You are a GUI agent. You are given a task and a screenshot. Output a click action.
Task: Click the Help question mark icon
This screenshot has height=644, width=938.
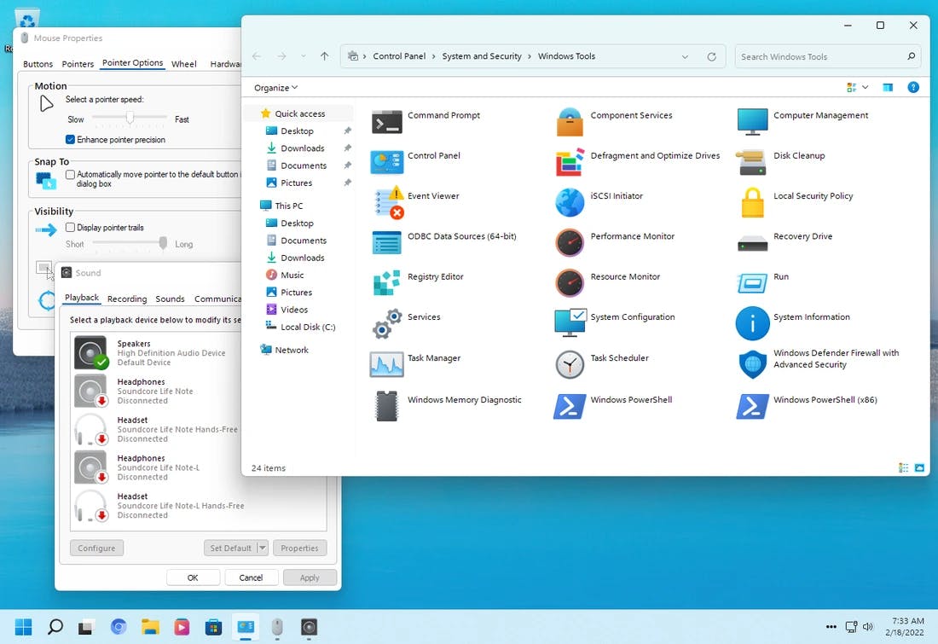pyautogui.click(x=913, y=87)
